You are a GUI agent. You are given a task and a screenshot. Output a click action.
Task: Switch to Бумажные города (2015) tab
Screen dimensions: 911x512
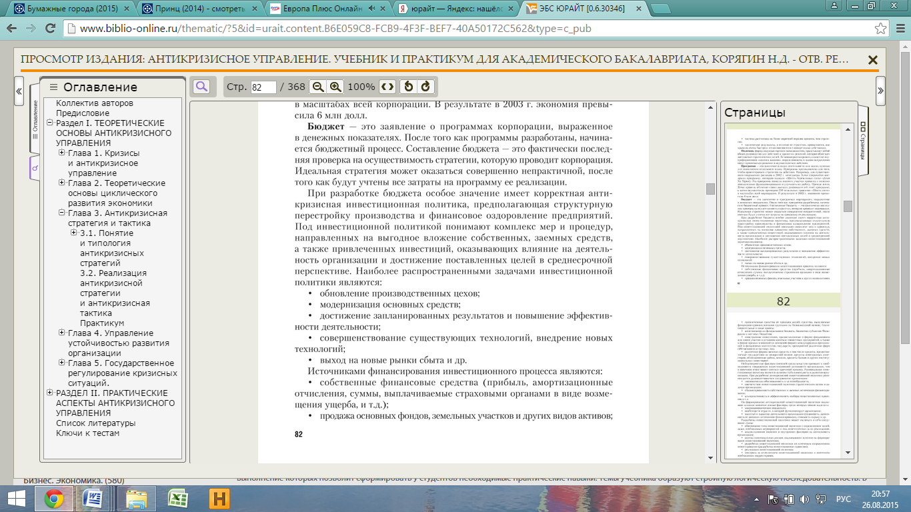click(x=71, y=9)
